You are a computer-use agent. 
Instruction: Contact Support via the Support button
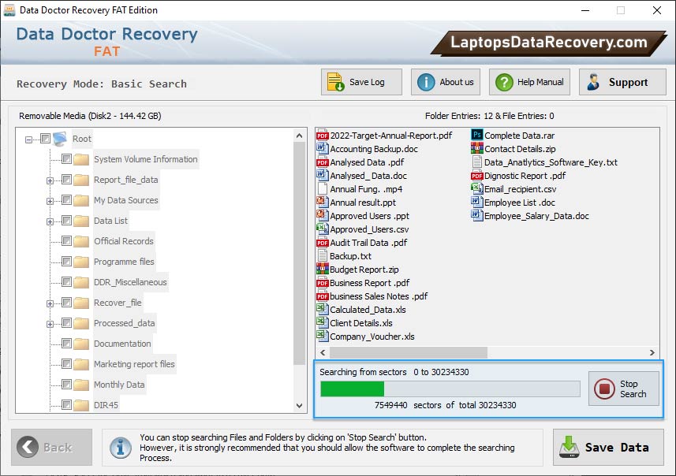click(x=622, y=82)
